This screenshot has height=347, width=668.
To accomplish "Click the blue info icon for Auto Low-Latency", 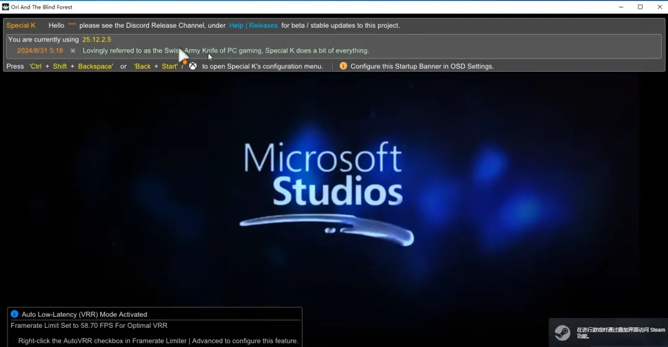I will click(x=14, y=314).
